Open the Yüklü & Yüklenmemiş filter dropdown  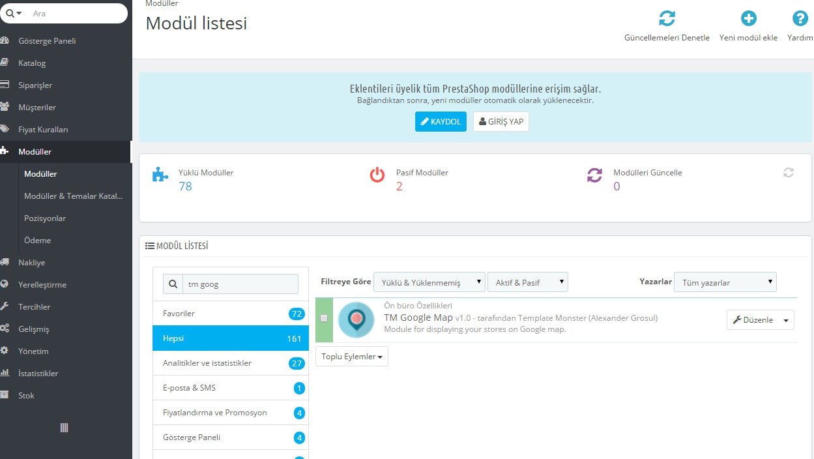click(429, 282)
